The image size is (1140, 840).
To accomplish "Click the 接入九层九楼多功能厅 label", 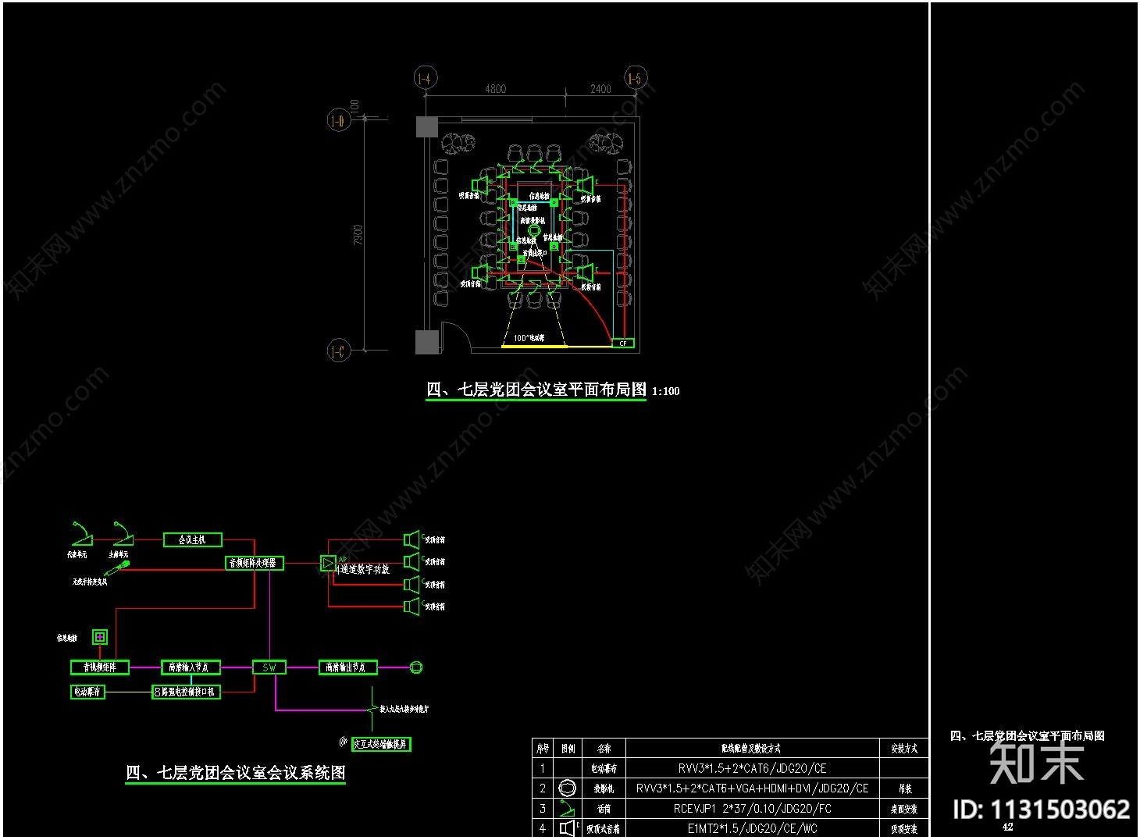I will click(404, 710).
